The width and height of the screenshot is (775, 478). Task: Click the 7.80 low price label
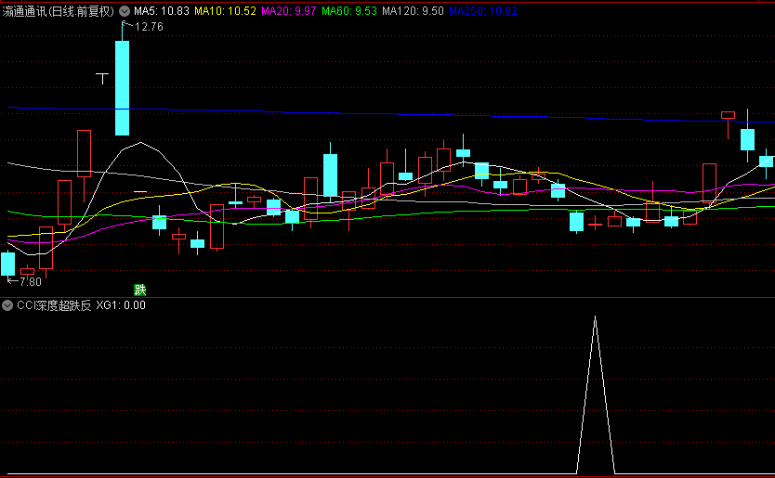pos(30,282)
